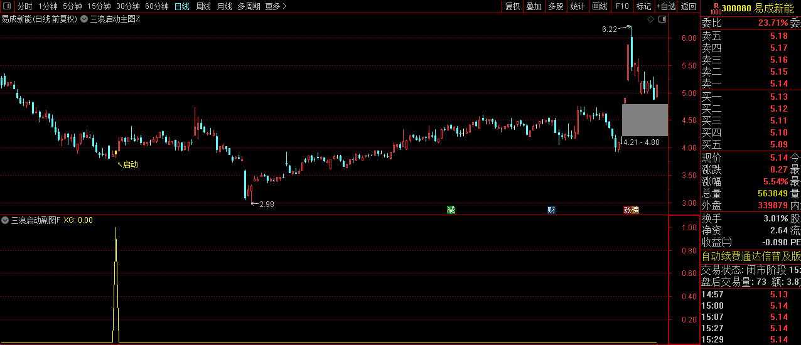Click 卖三 price 5.16
The image size is (801, 345).
tap(778, 60)
